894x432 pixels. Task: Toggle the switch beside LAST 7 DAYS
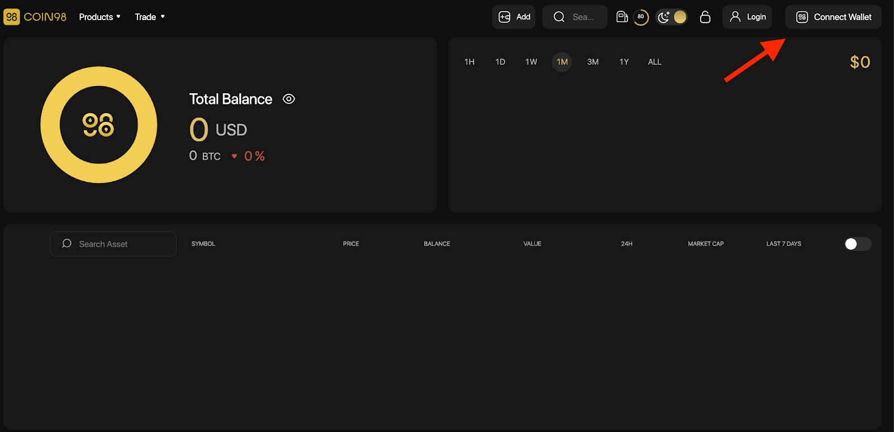[858, 244]
